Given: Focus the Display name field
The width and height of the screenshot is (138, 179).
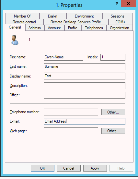Looking at the screenshot, I should (x=85, y=76).
